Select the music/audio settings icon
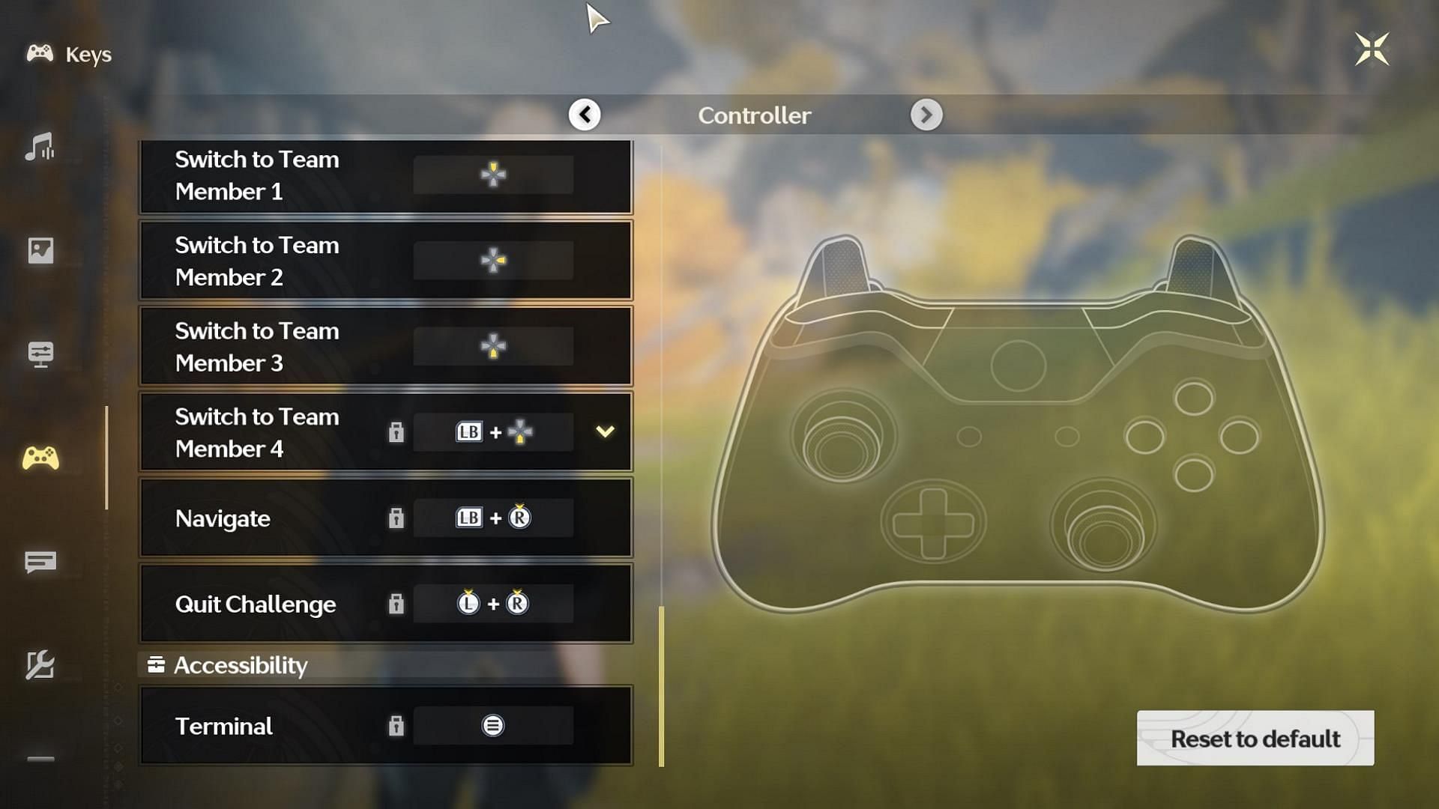The image size is (1439, 809). coord(40,148)
